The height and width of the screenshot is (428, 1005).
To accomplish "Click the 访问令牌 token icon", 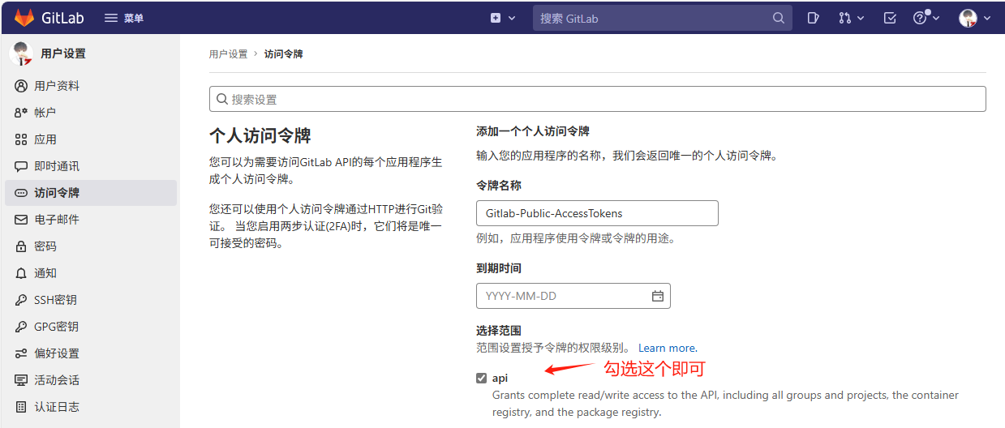I will click(x=21, y=193).
